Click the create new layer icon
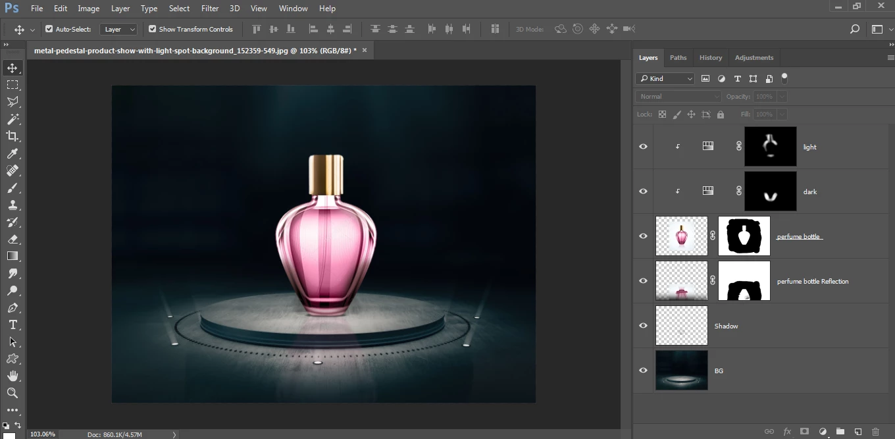 [857, 432]
